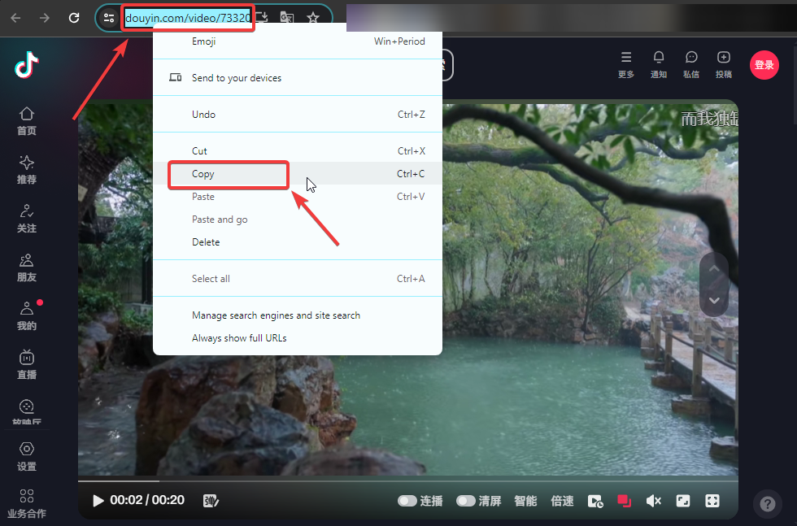Play the video with play button
Viewport: 797px width, 526px height.
[98, 501]
